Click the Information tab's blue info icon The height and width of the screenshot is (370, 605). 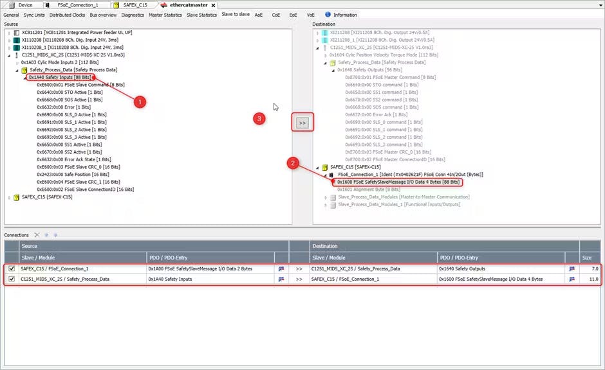[328, 14]
